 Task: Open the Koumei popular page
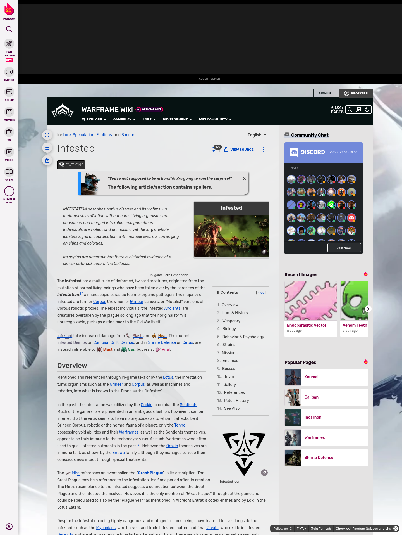[x=326, y=377]
